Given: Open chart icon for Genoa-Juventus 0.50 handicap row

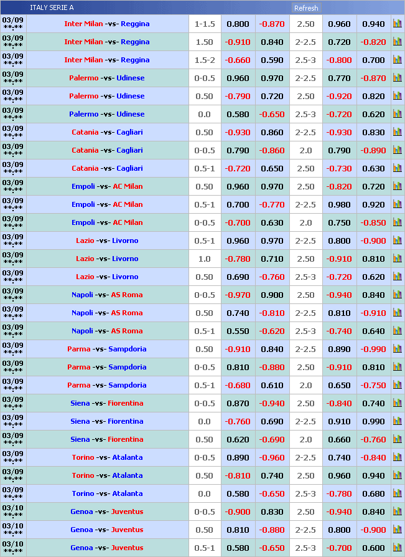Looking at the screenshot, I should pyautogui.click(x=397, y=529).
